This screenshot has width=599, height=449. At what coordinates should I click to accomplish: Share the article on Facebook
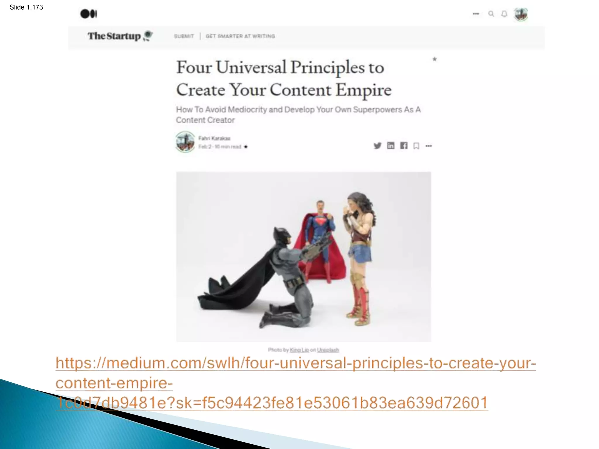[404, 146]
